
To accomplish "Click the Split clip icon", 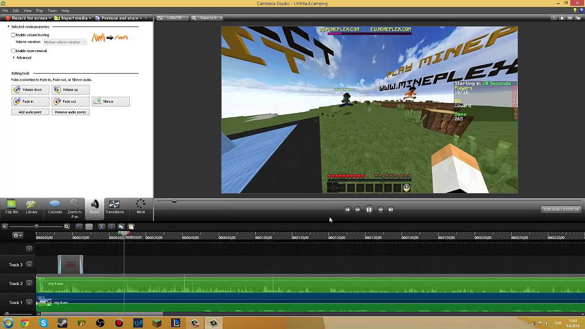I will (x=112, y=227).
